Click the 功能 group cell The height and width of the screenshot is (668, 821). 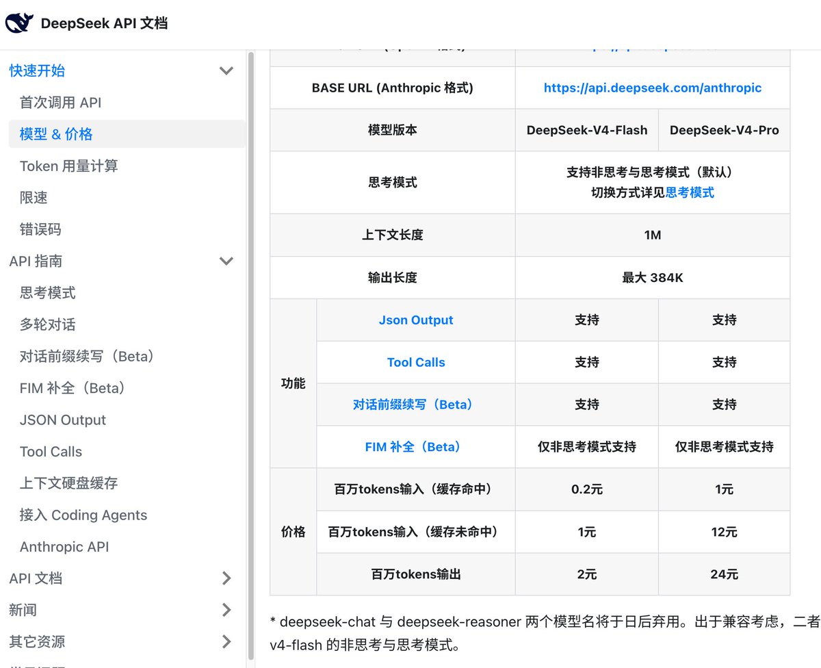pyautogui.click(x=294, y=383)
